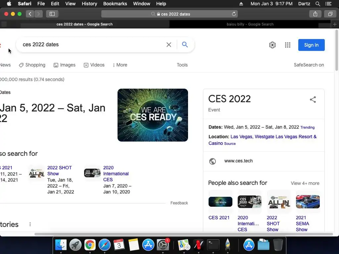Open the History menu

89,4
